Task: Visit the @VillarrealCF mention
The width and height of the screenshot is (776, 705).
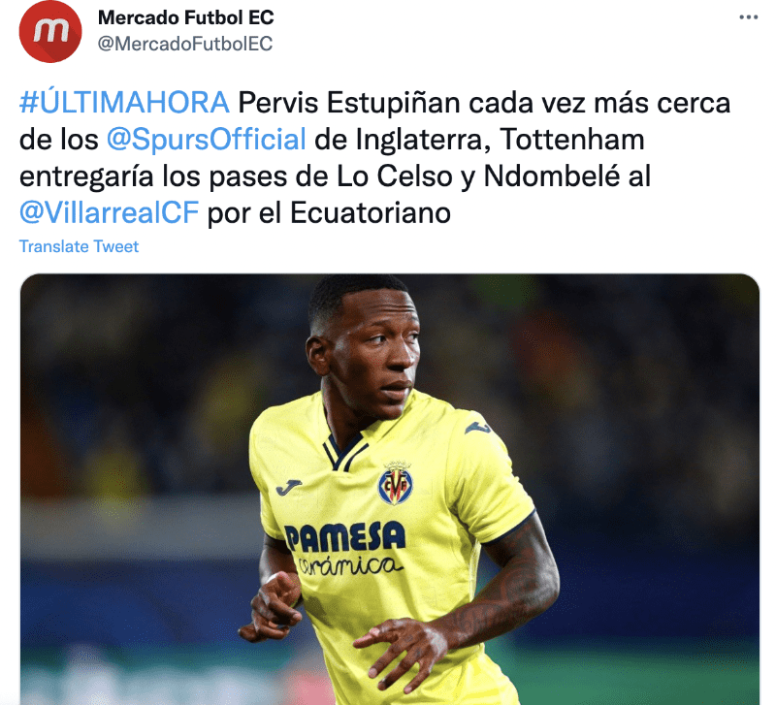Action: coord(109,212)
